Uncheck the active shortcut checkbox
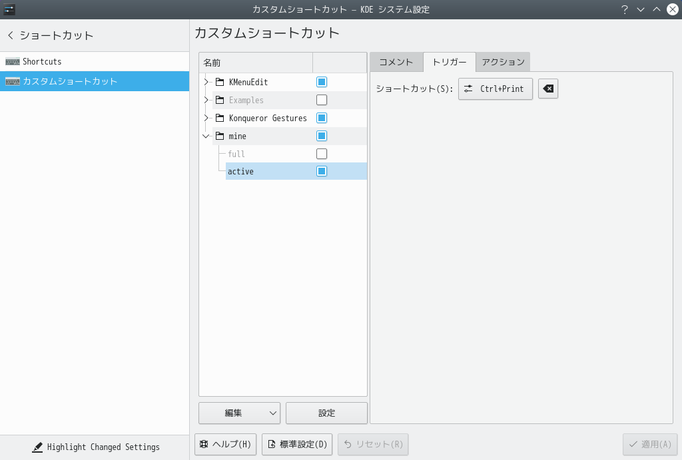 point(322,171)
